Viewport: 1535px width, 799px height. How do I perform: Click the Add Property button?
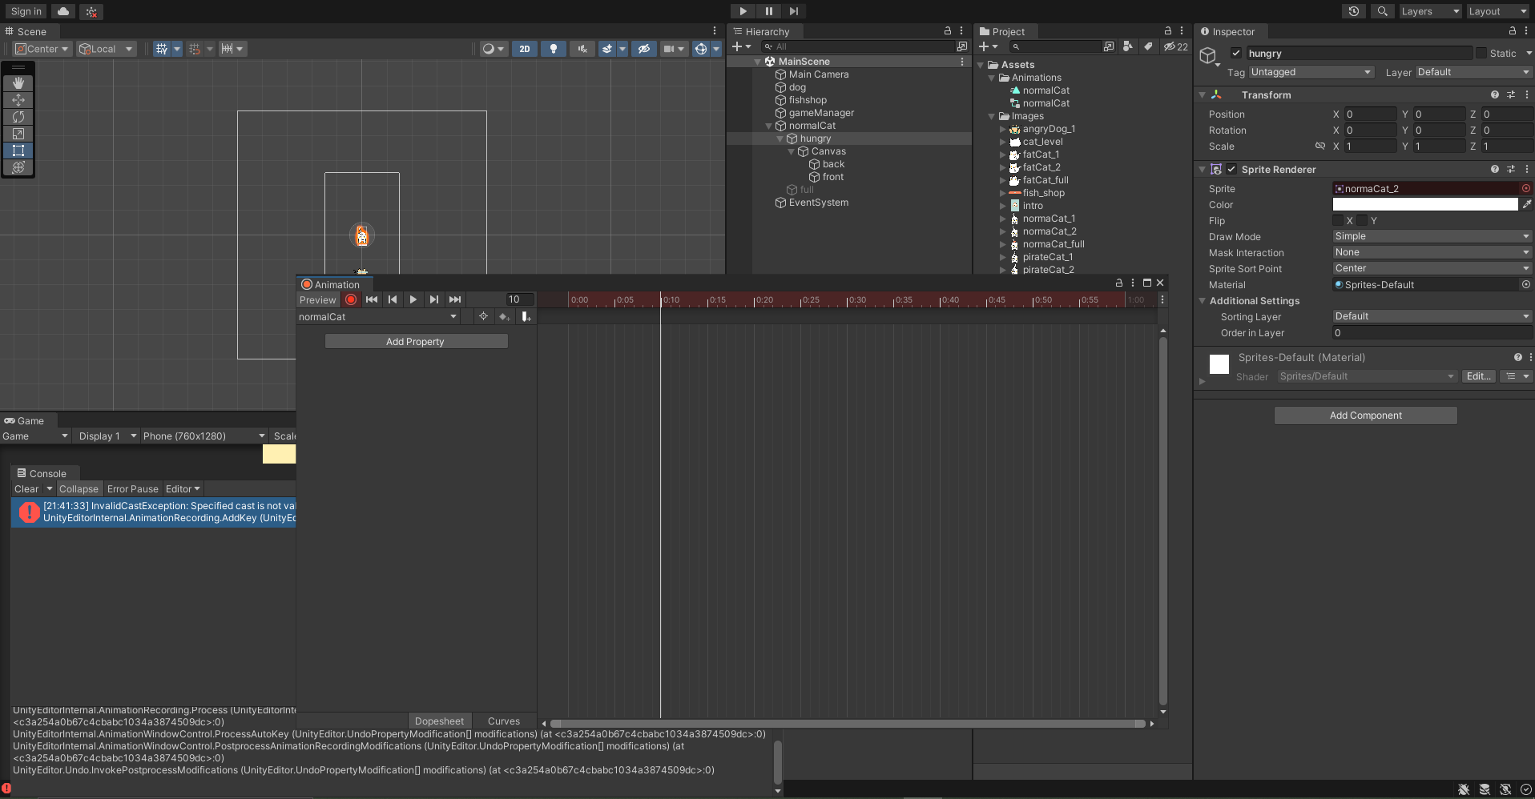[x=416, y=342]
